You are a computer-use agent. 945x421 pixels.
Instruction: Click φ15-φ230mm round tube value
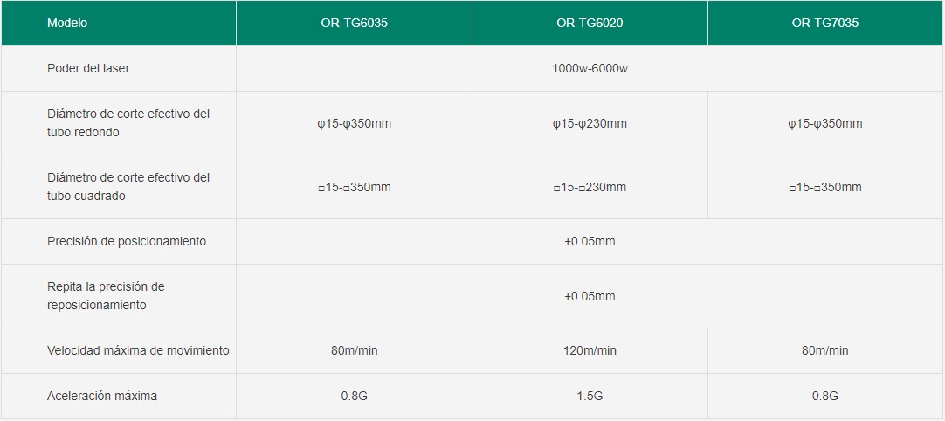(x=590, y=124)
